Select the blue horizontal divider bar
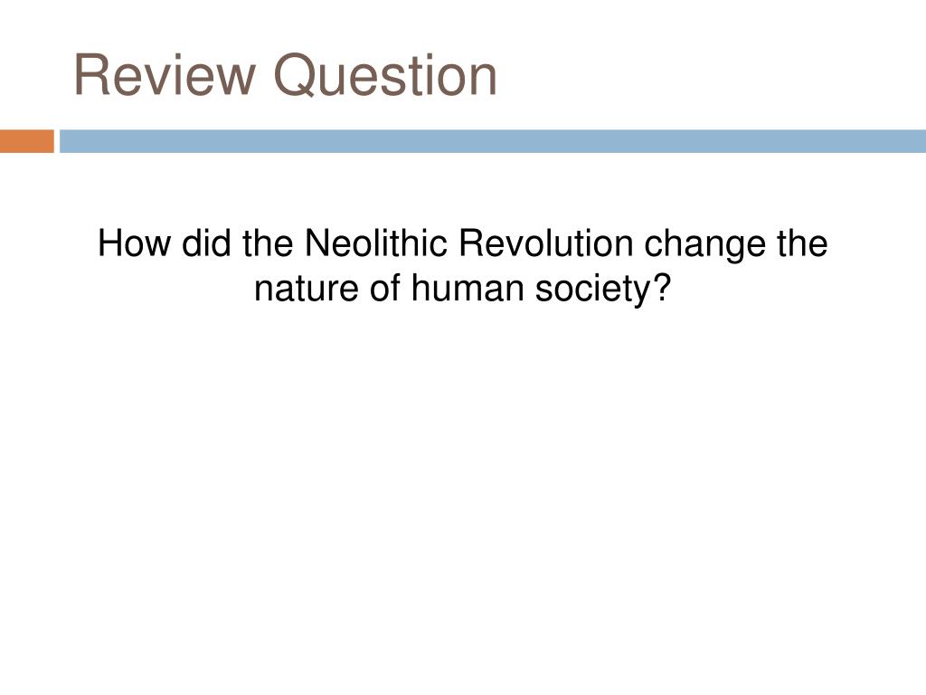Screen dimensions: 926x695 pos(493,141)
